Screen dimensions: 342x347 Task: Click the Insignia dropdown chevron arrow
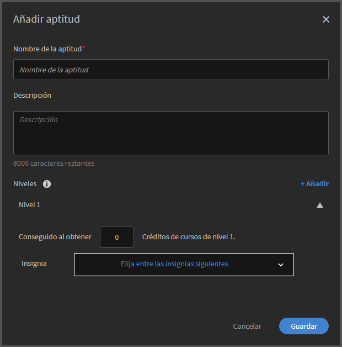281,265
